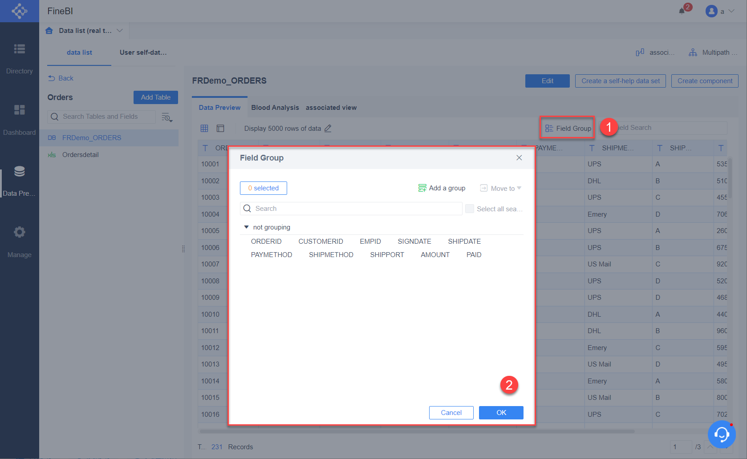Edit the displayed row count pencil icon
Image resolution: width=747 pixels, height=459 pixels.
(328, 128)
